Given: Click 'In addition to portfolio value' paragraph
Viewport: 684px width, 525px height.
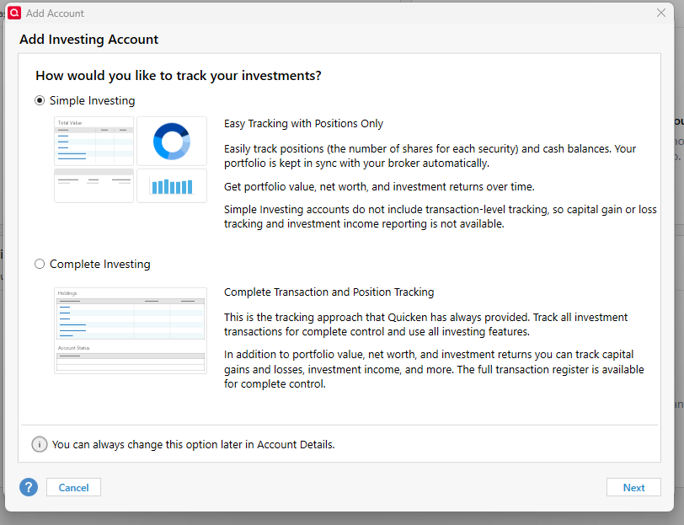Looking at the screenshot, I should pos(434,369).
